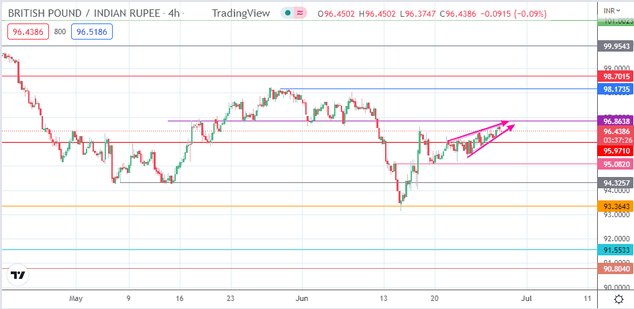Select the blue 98.1735 price label
The width and height of the screenshot is (634, 309).
pyautogui.click(x=614, y=89)
